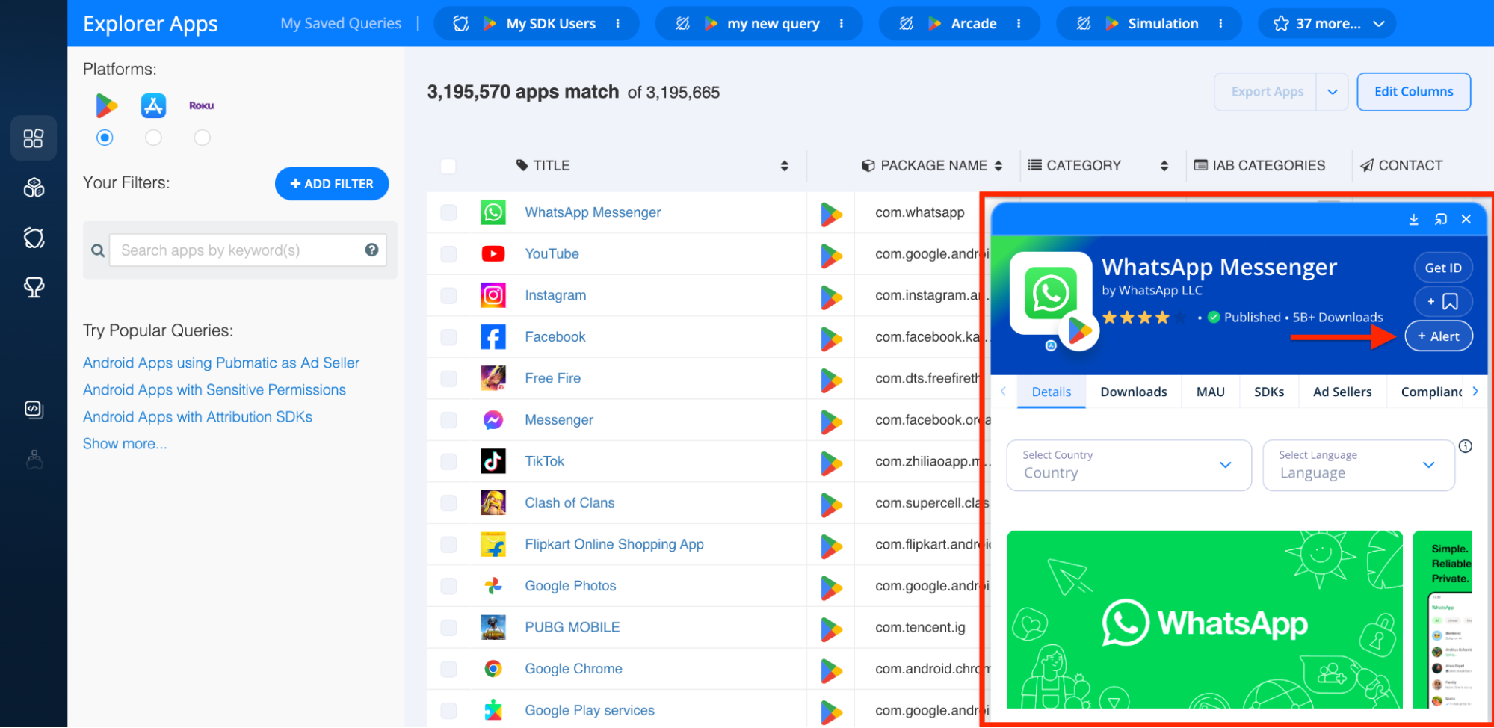Switch to the Ad Sellers tab

click(x=1342, y=392)
